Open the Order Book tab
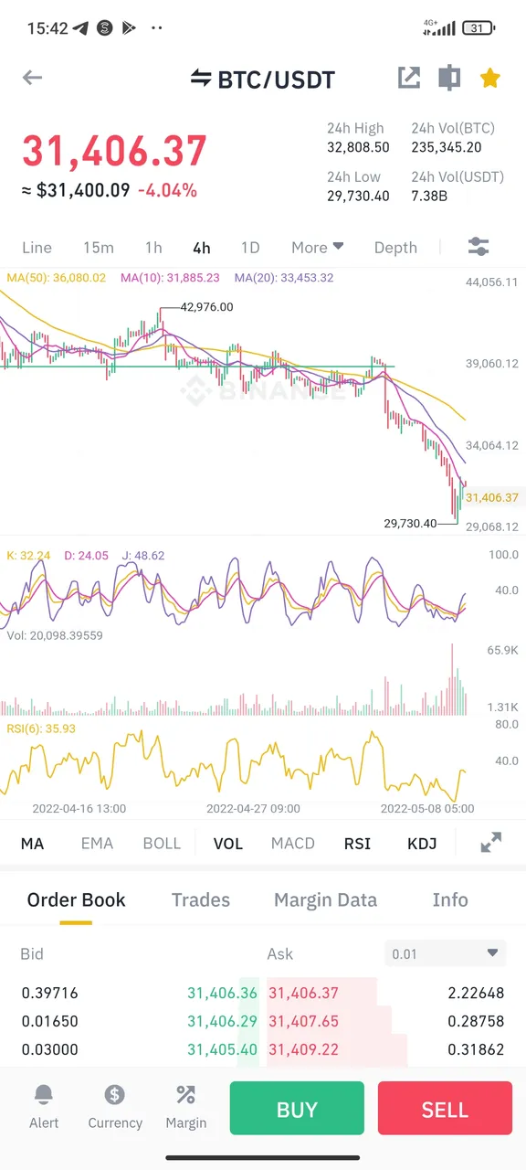 click(77, 900)
